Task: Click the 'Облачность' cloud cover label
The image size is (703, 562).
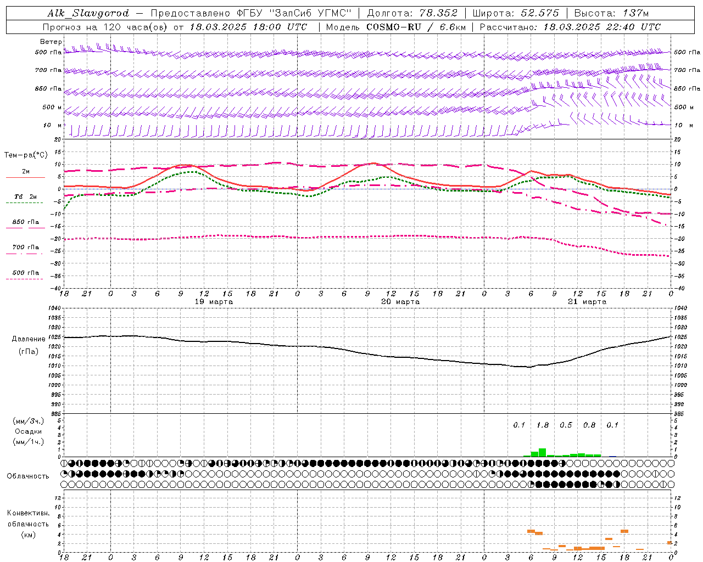Action: [28, 476]
